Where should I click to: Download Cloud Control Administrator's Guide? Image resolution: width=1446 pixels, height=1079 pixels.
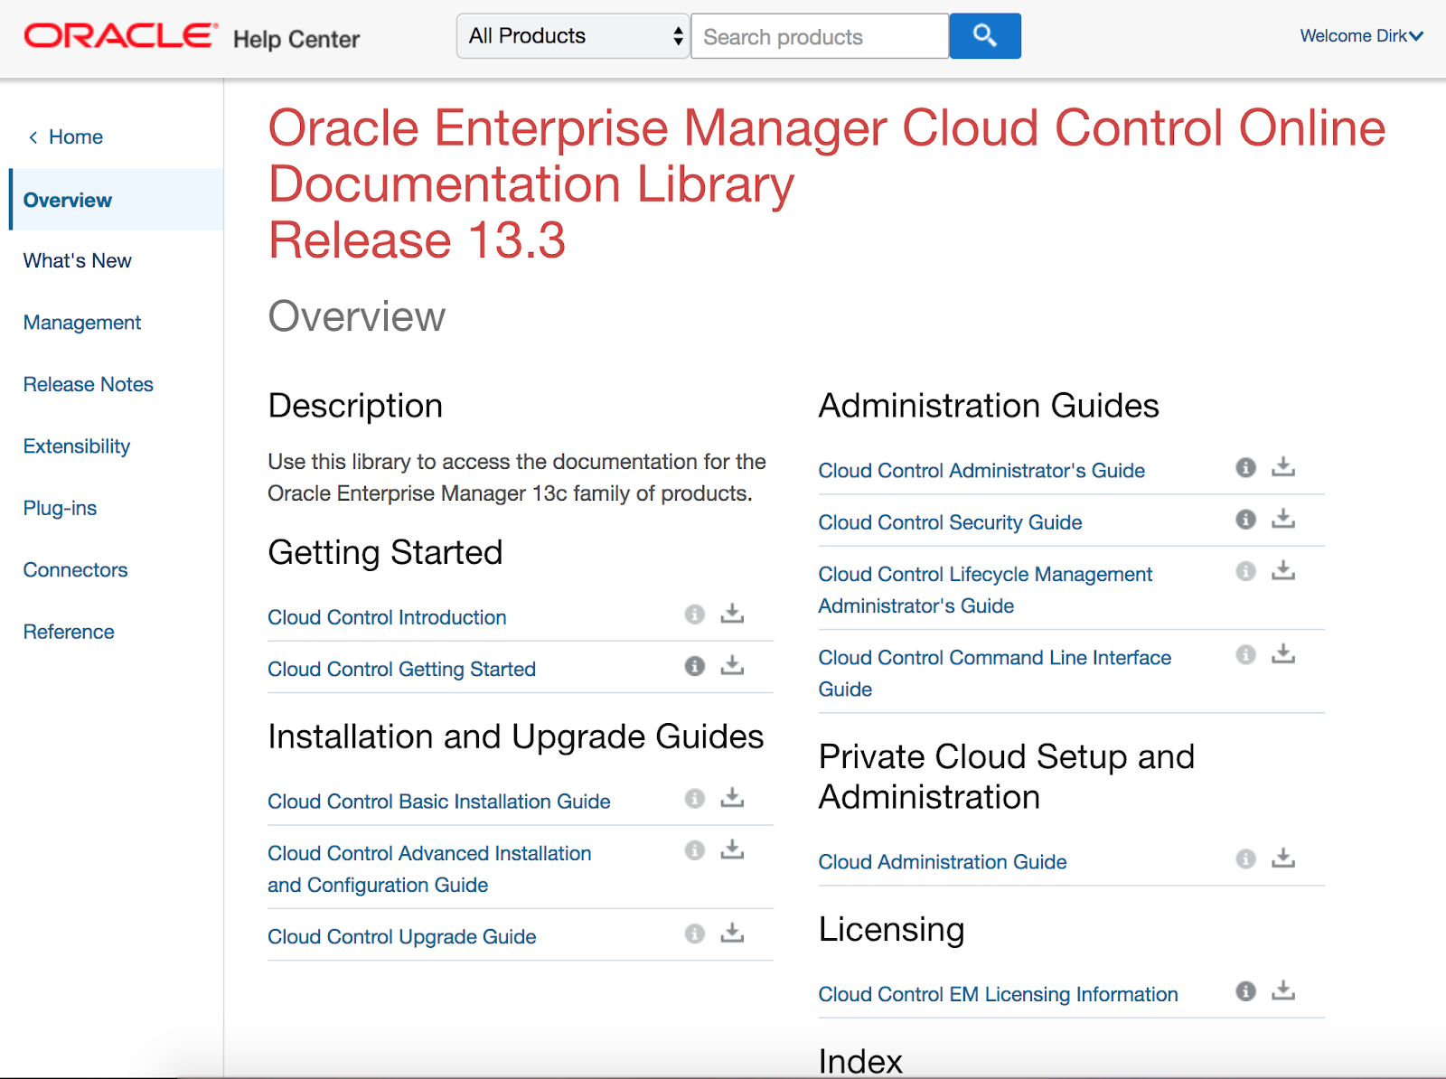pyautogui.click(x=1283, y=466)
